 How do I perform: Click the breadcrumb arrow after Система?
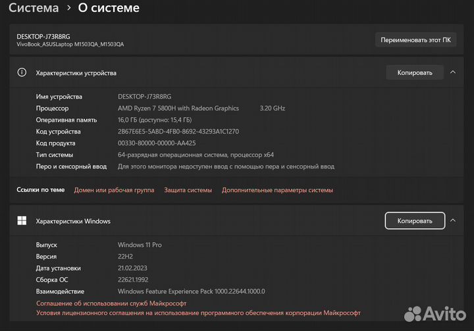pyautogui.click(x=68, y=9)
